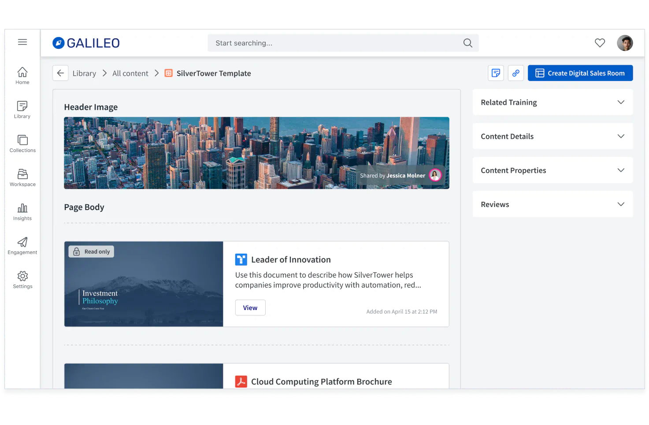
Task: Click the Leader of Innovation file type icon
Action: click(241, 259)
